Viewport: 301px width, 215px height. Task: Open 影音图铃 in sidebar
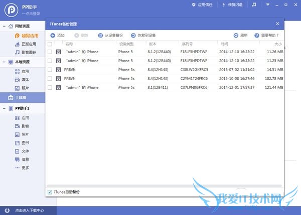[x=26, y=52]
